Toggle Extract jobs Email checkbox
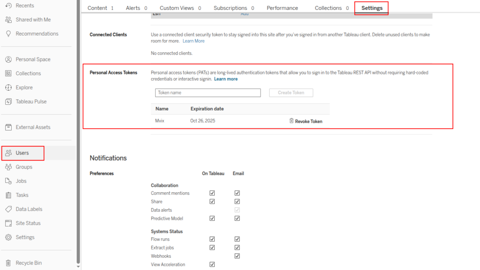The height and width of the screenshot is (270, 480). point(237,248)
